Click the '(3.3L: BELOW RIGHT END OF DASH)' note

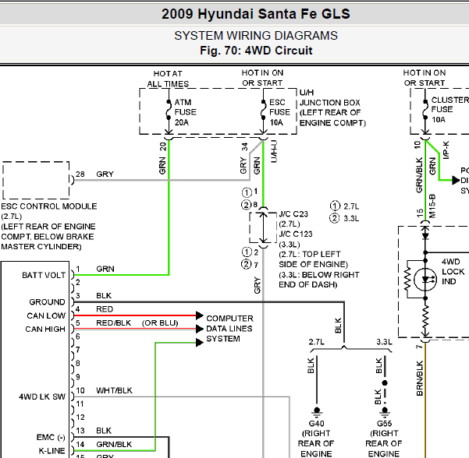pyautogui.click(x=319, y=280)
